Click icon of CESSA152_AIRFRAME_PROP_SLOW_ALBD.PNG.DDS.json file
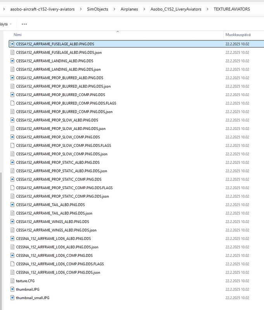 [12, 129]
